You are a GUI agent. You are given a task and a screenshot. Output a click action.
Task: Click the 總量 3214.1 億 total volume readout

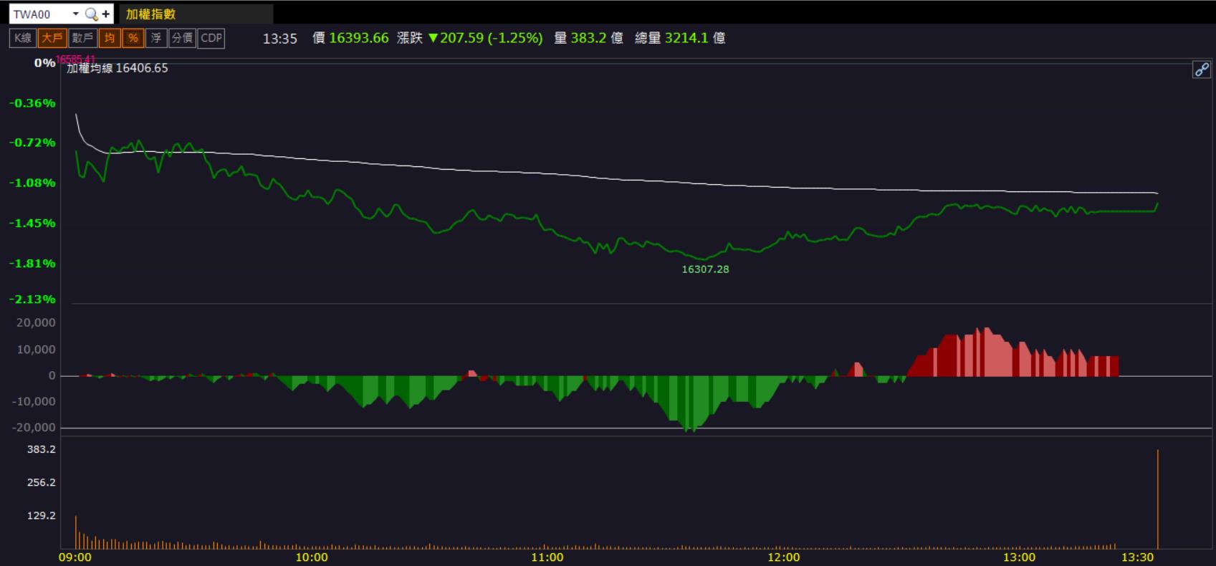[680, 38]
